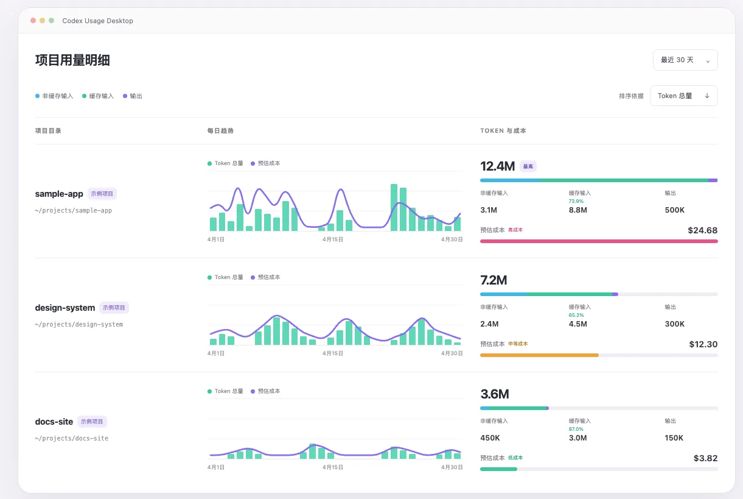Click the TOKEN 与成本 column header
The image size is (743, 499).
503,131
